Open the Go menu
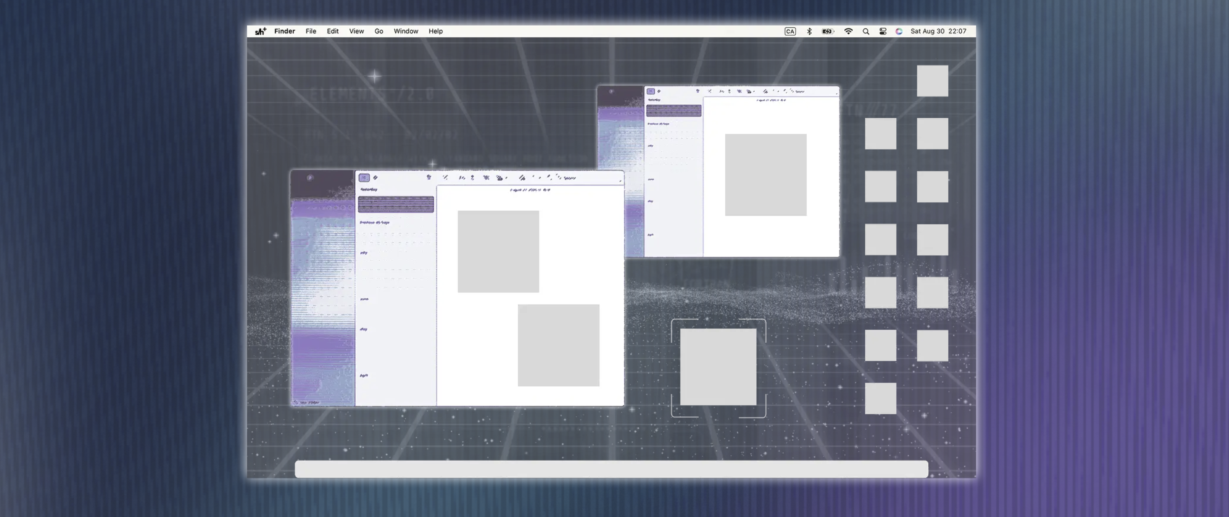The width and height of the screenshot is (1229, 517). click(379, 31)
